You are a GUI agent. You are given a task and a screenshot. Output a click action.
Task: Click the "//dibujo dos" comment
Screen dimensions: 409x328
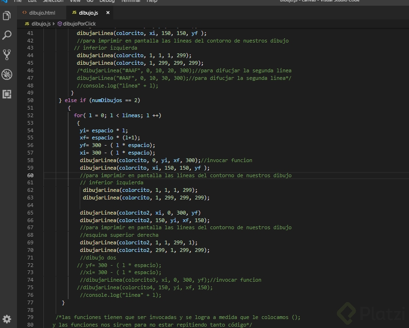(x=98, y=258)
